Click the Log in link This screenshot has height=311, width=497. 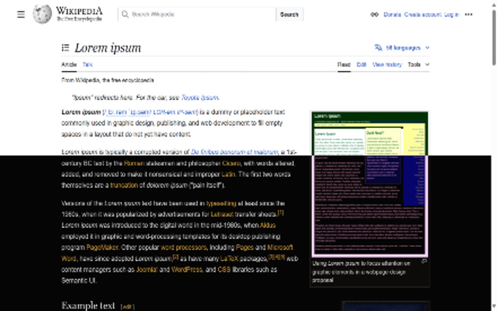click(x=451, y=15)
